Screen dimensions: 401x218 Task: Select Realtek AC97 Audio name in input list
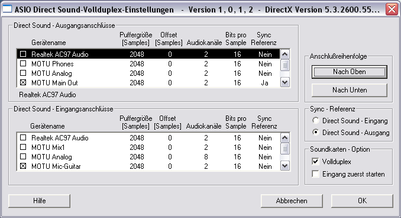[x=60, y=138]
